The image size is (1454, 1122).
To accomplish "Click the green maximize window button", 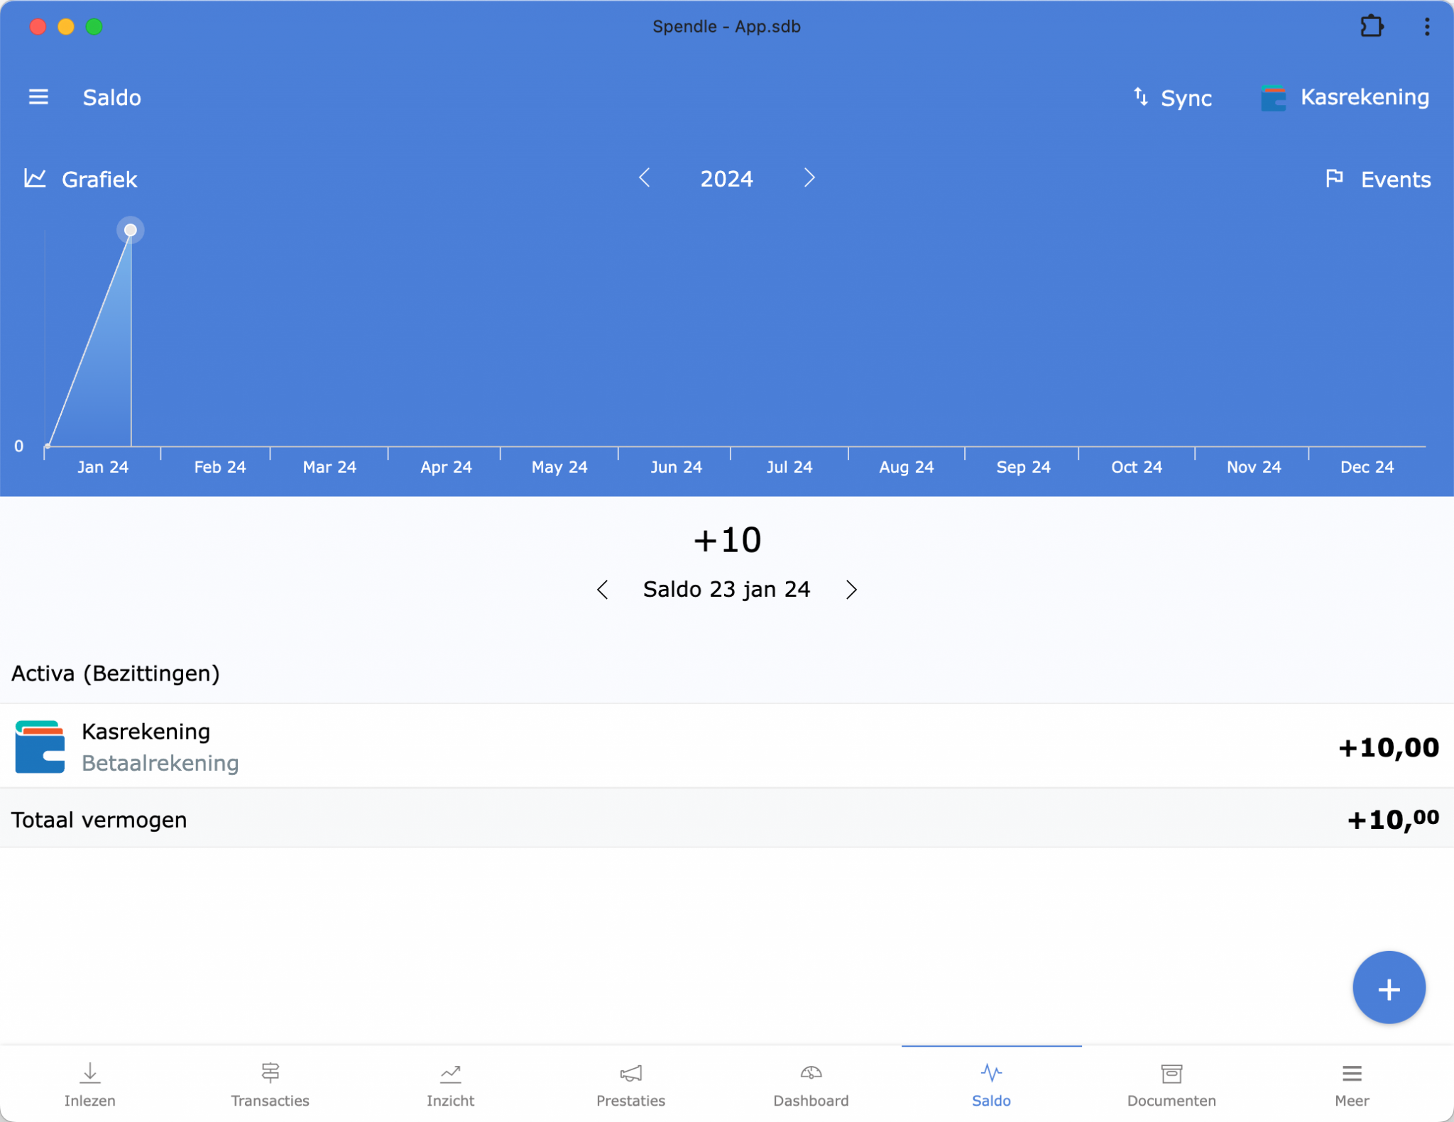I will pos(94,27).
